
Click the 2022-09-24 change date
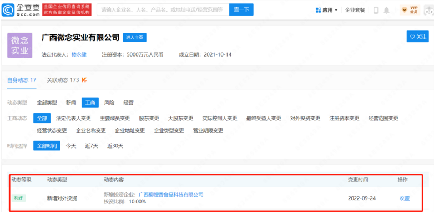[362, 198]
